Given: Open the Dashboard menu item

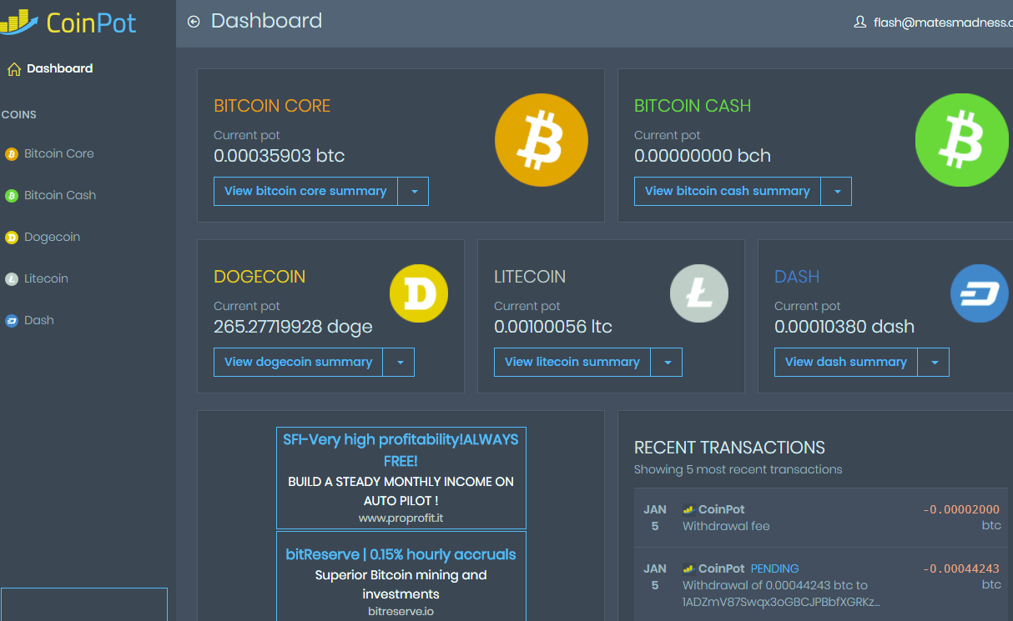Looking at the screenshot, I should pyautogui.click(x=50, y=68).
